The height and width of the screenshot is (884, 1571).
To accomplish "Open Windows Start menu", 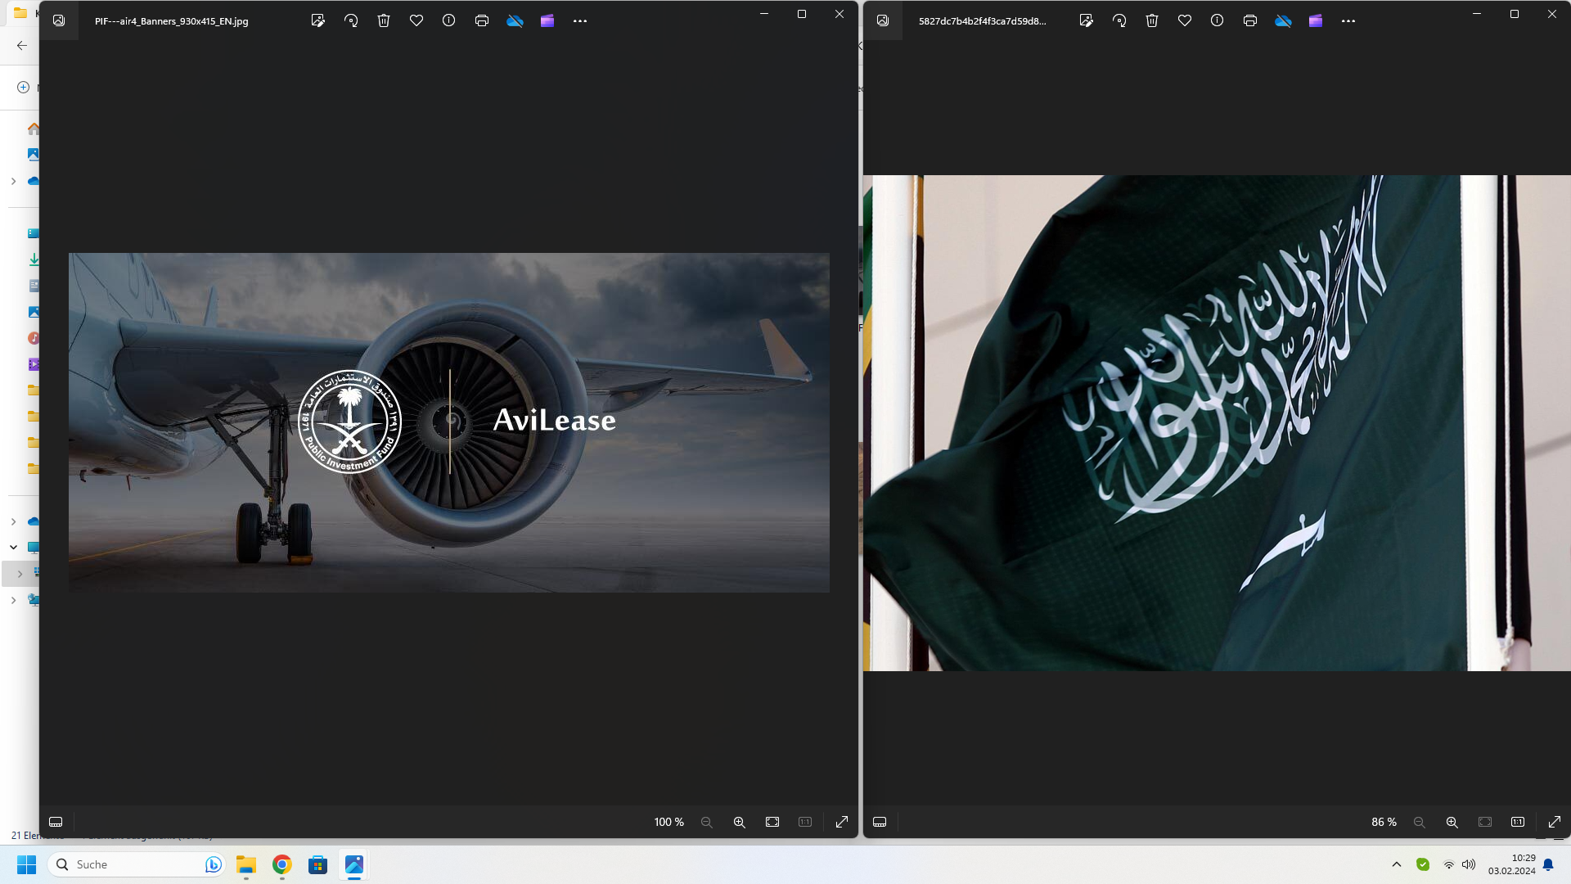I will 26,864.
